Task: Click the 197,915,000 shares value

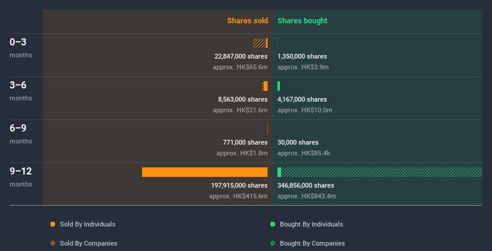Action: pyautogui.click(x=239, y=185)
